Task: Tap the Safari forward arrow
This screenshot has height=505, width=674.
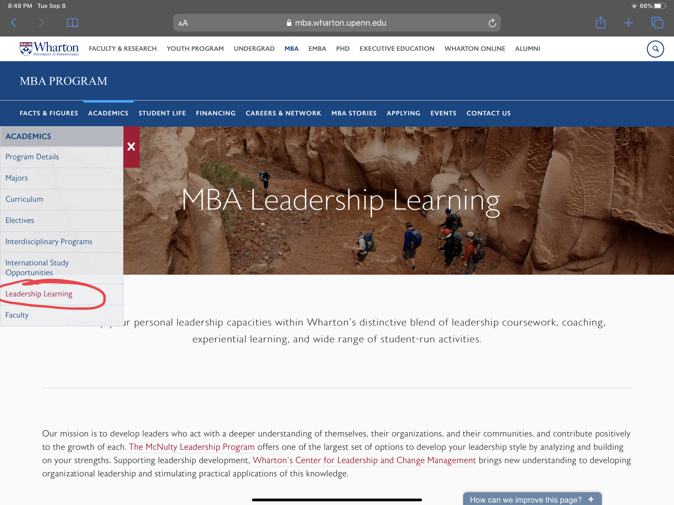Action: coord(42,23)
